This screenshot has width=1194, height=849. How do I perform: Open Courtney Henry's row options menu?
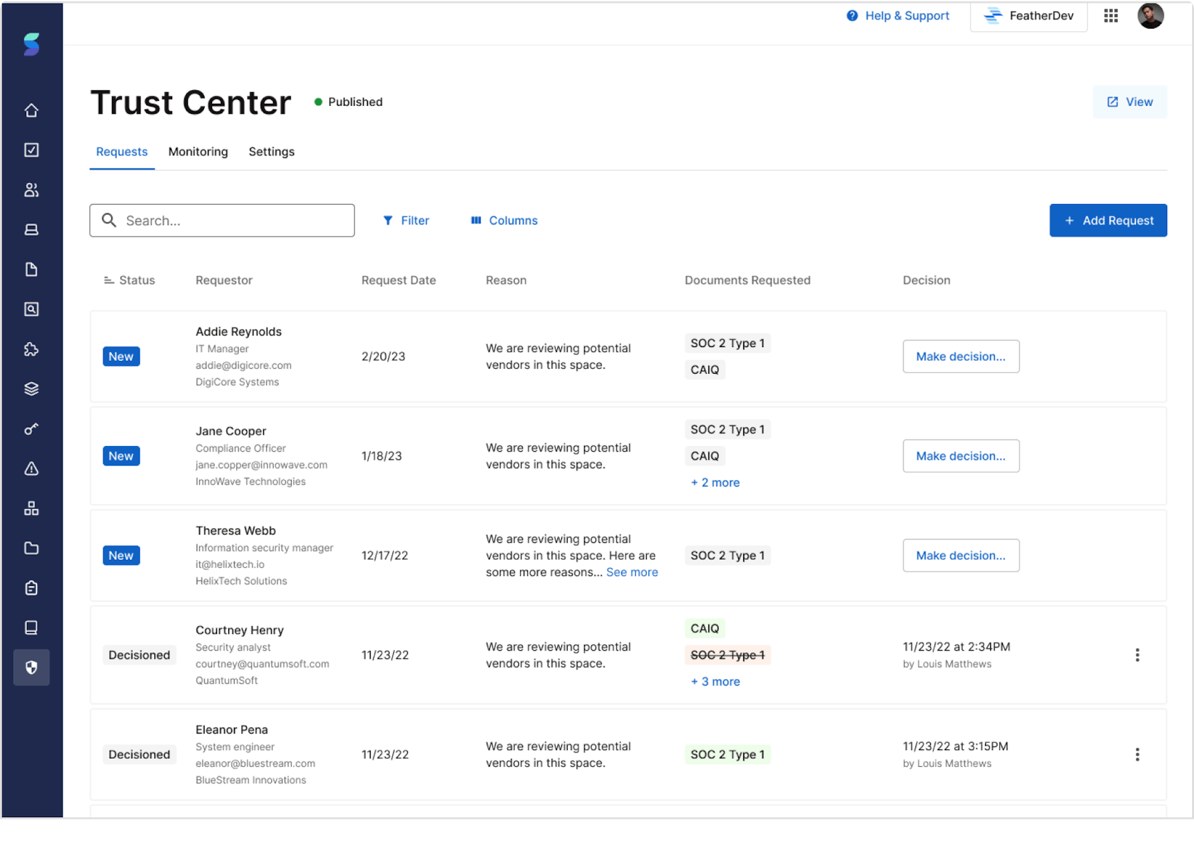click(x=1137, y=655)
